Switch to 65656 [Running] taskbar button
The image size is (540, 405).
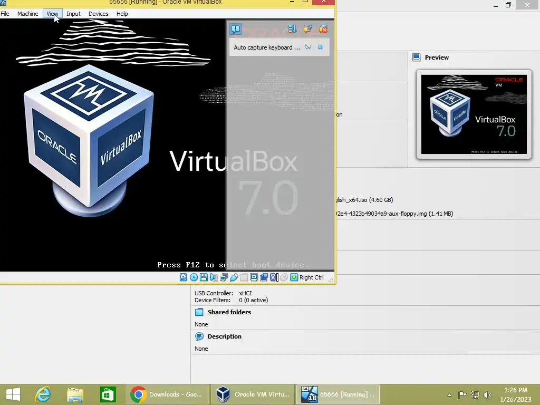[338, 394]
